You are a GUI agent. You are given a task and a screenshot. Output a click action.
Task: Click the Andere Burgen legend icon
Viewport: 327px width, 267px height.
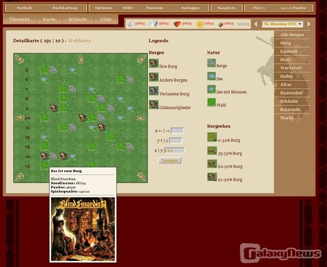pos(154,77)
